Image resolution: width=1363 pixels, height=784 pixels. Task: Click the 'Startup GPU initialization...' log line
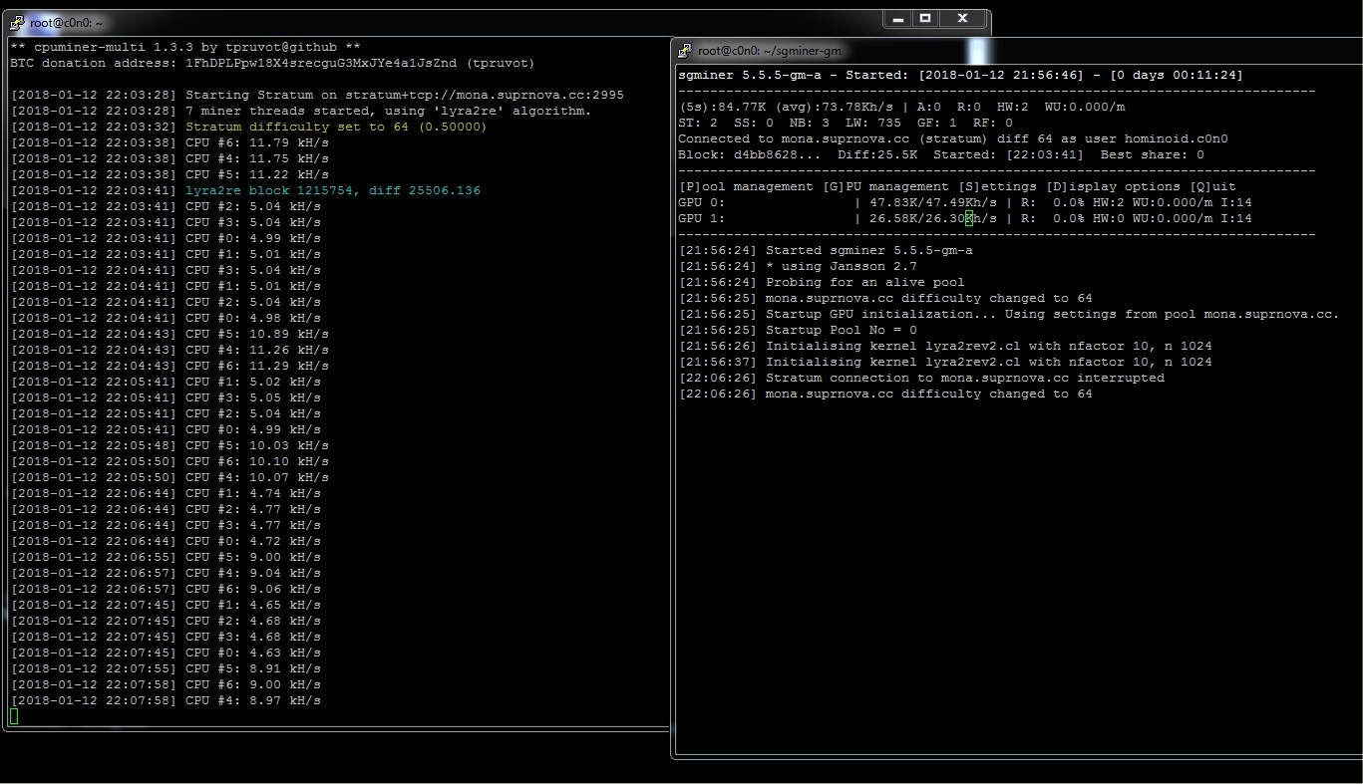click(1008, 314)
